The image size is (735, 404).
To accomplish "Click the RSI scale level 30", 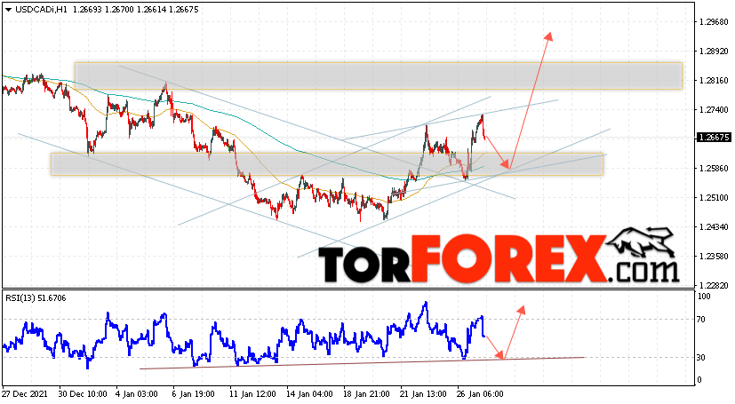I will 700,357.
